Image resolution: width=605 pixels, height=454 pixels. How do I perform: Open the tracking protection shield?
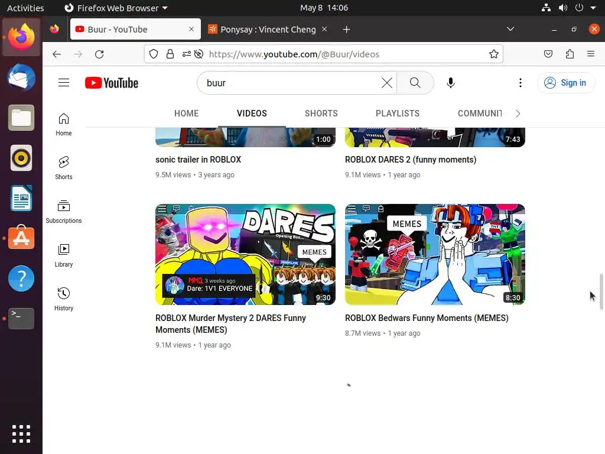point(154,54)
